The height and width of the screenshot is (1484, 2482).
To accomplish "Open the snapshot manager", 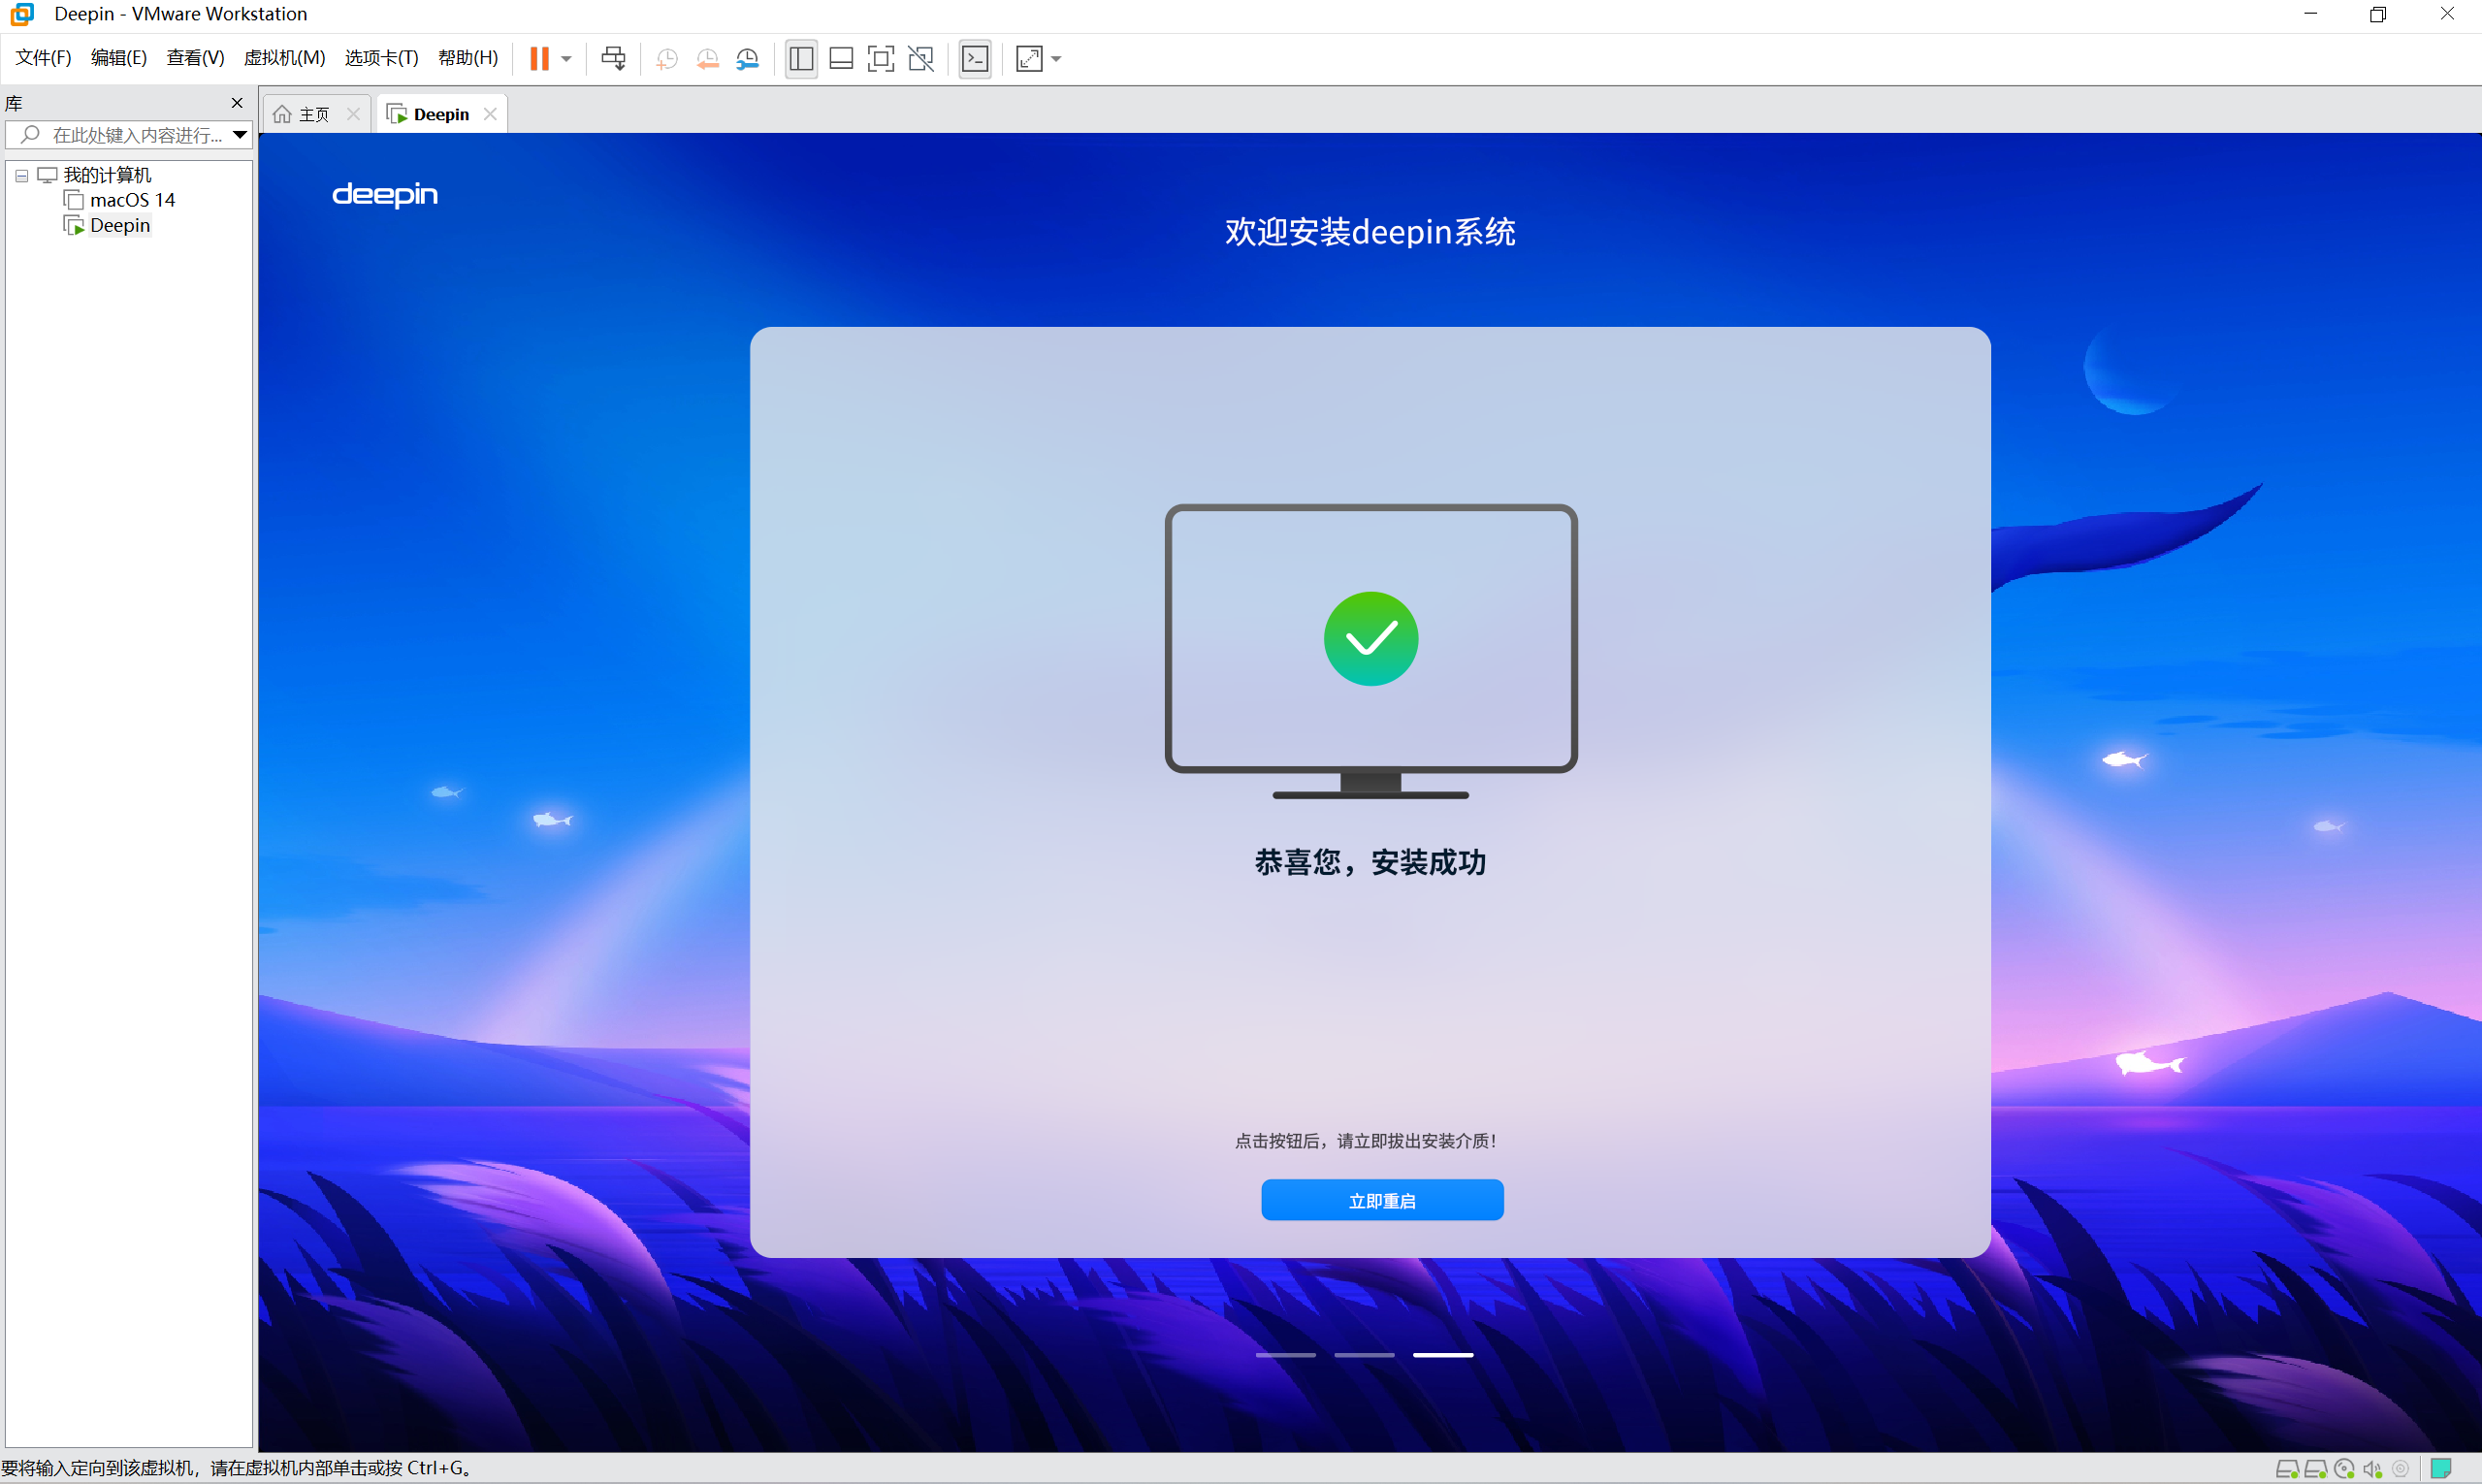I will 748,59.
